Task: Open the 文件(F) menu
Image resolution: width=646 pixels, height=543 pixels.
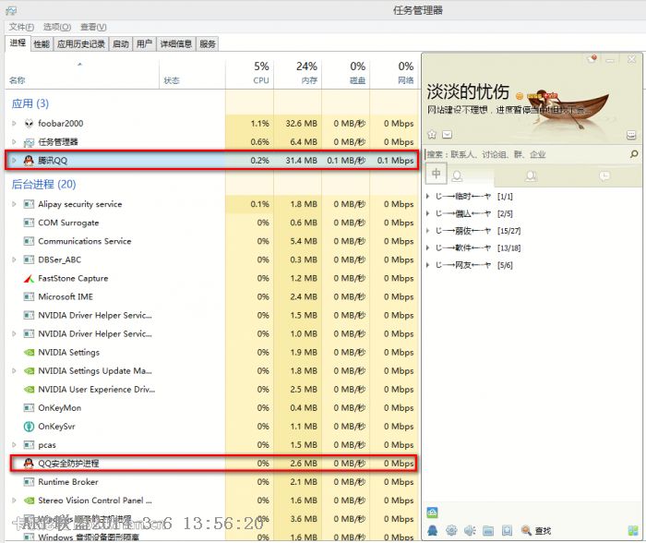Action: tap(20, 27)
